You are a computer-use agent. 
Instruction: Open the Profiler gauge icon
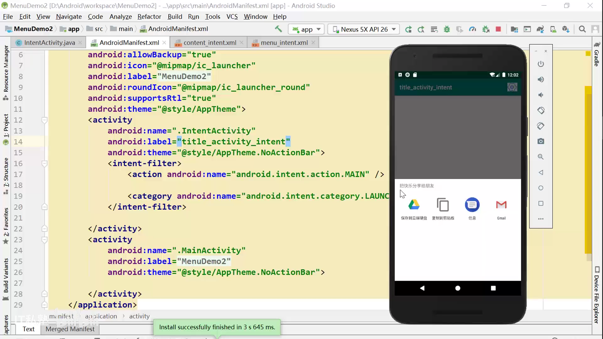point(472,29)
